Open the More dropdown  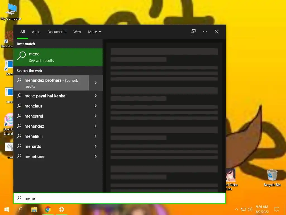pyautogui.click(x=94, y=32)
